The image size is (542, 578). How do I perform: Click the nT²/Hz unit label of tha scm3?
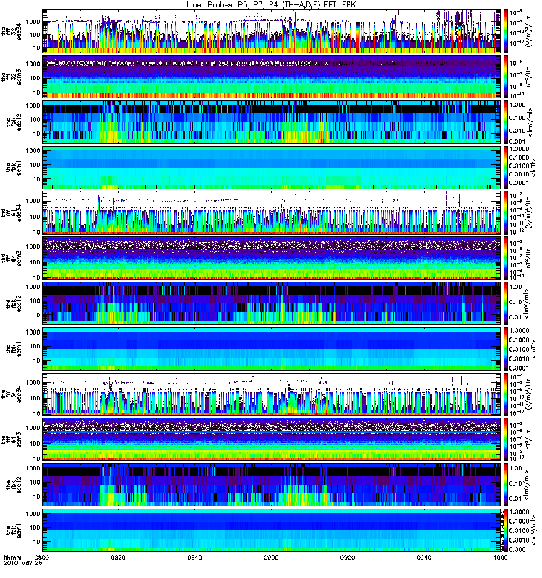click(x=529, y=77)
